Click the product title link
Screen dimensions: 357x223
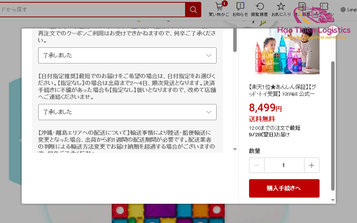(x=282, y=91)
